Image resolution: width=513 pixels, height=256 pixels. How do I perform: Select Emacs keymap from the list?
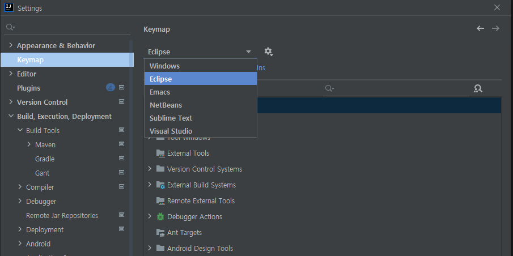pos(201,92)
